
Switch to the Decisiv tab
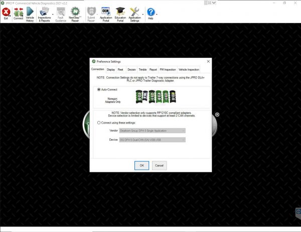click(131, 70)
